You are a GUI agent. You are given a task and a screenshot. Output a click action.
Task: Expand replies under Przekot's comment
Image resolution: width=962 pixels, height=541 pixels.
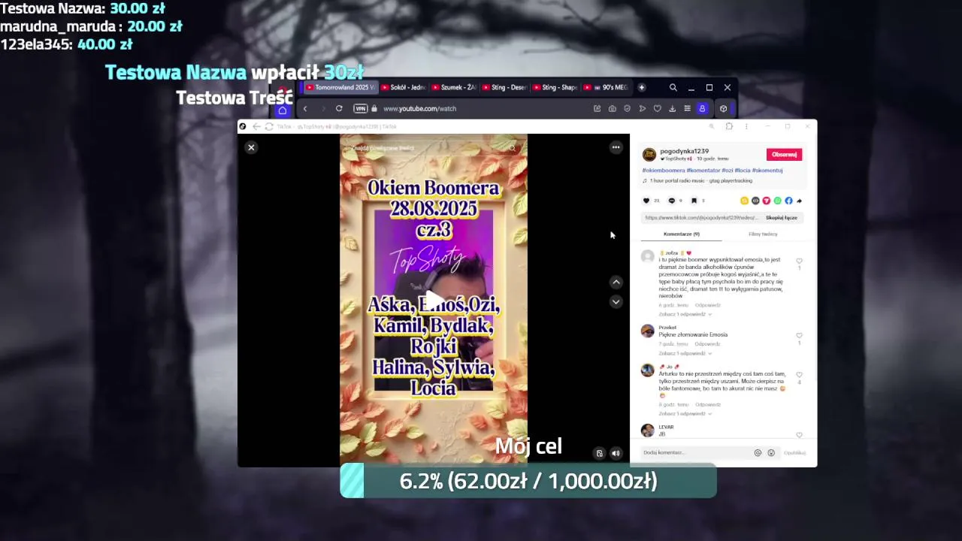coord(685,353)
